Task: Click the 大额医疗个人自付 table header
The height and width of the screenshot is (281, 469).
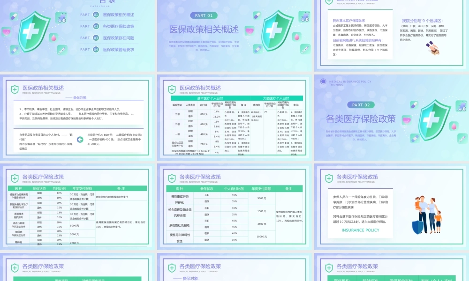Action: tap(276, 98)
